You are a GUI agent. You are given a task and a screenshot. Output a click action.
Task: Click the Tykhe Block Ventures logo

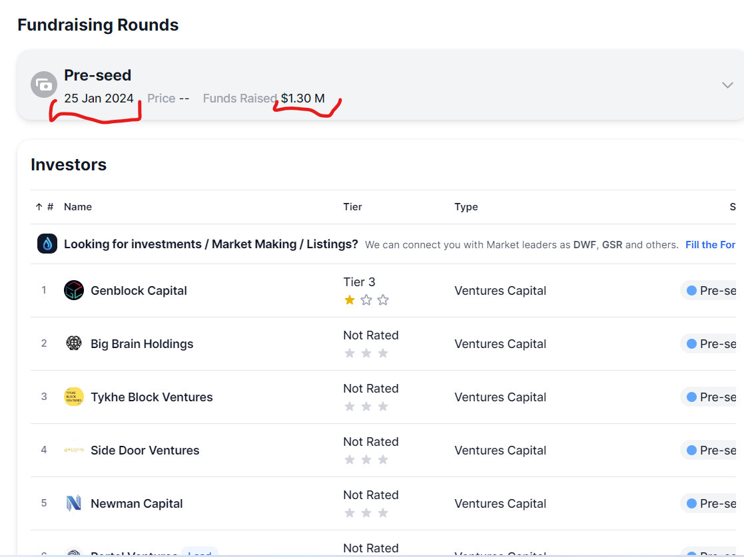74,397
